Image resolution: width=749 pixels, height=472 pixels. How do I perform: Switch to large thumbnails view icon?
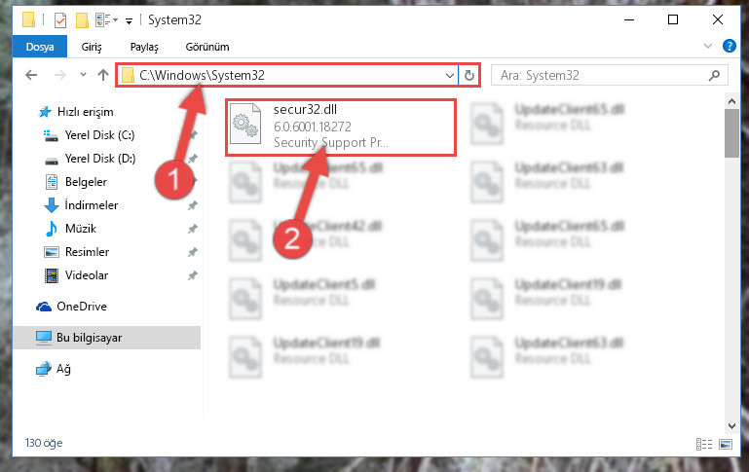726,445
